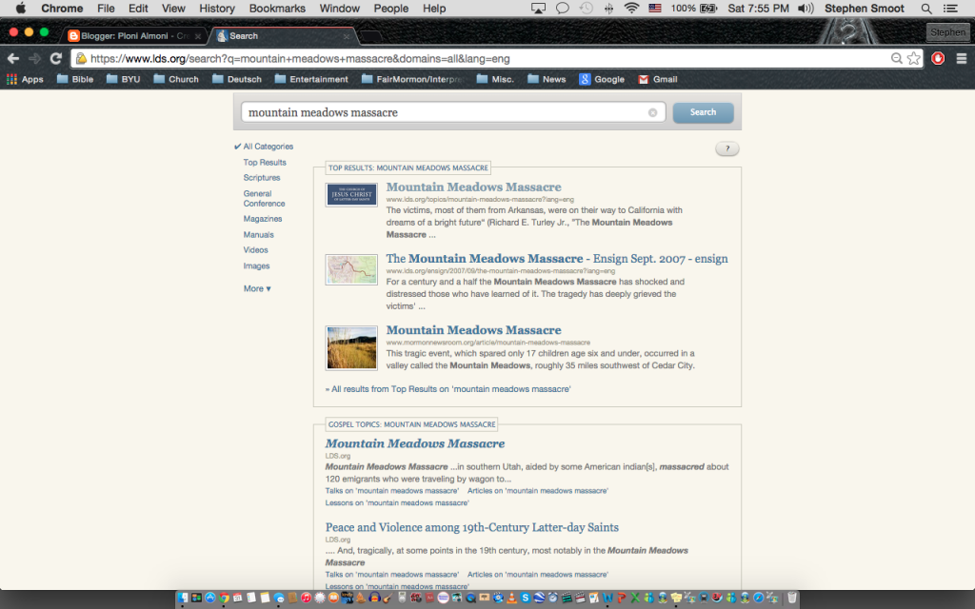Go back with the browser back arrow
Image resolution: width=975 pixels, height=609 pixels.
[x=13, y=58]
